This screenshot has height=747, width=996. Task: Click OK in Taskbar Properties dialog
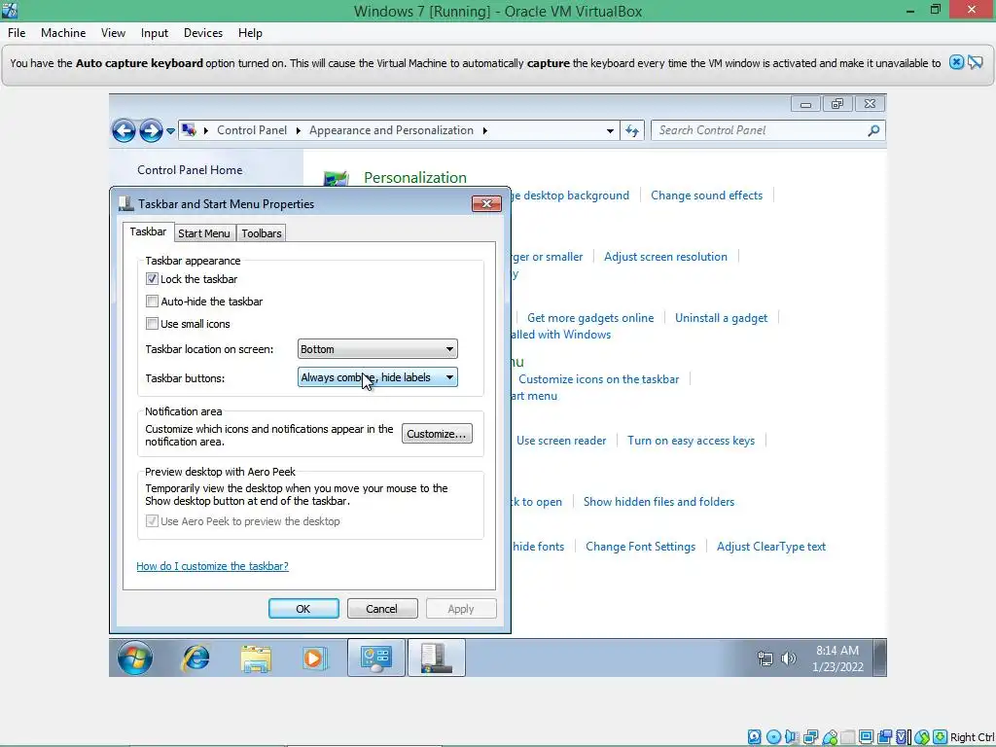click(303, 609)
